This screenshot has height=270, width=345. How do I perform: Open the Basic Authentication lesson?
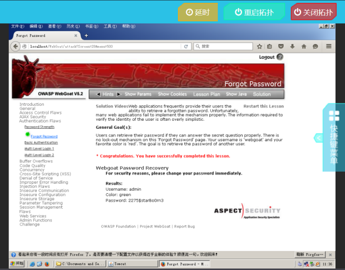tap(41, 143)
